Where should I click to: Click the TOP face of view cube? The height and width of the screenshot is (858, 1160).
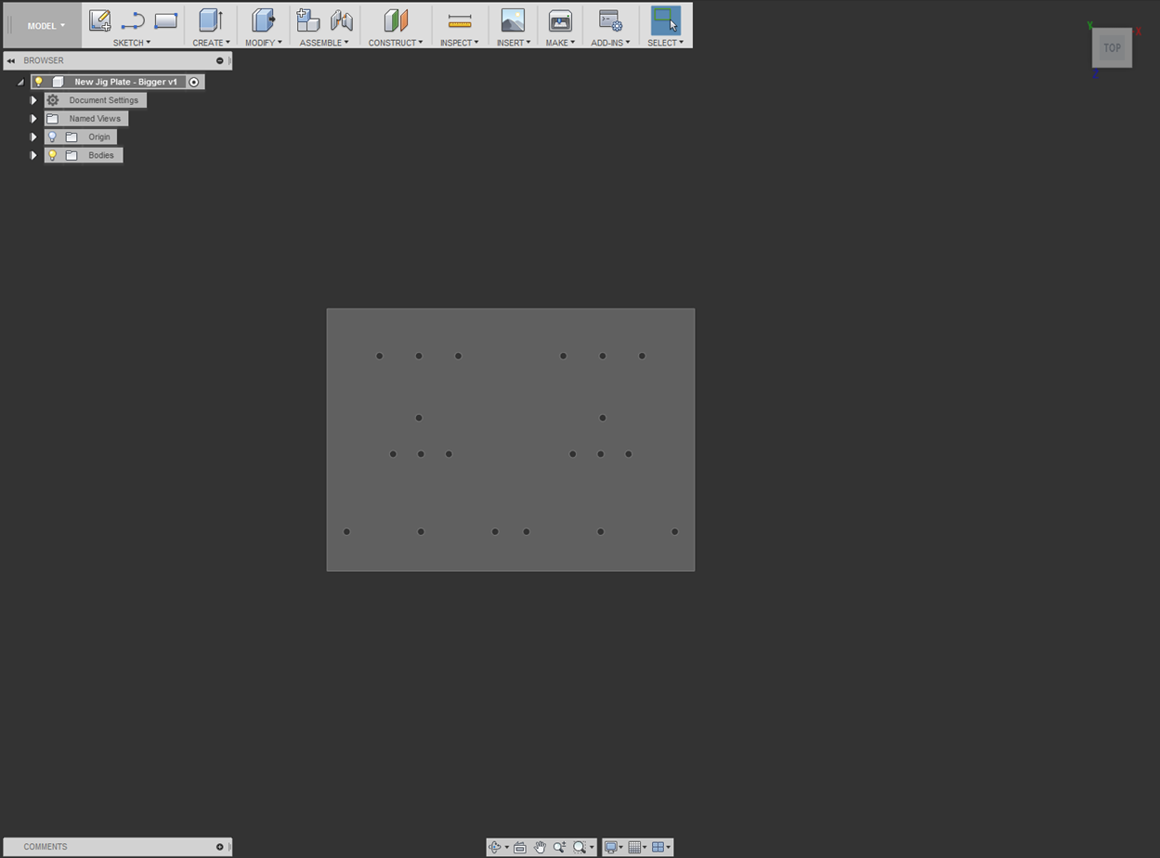[x=1112, y=48]
